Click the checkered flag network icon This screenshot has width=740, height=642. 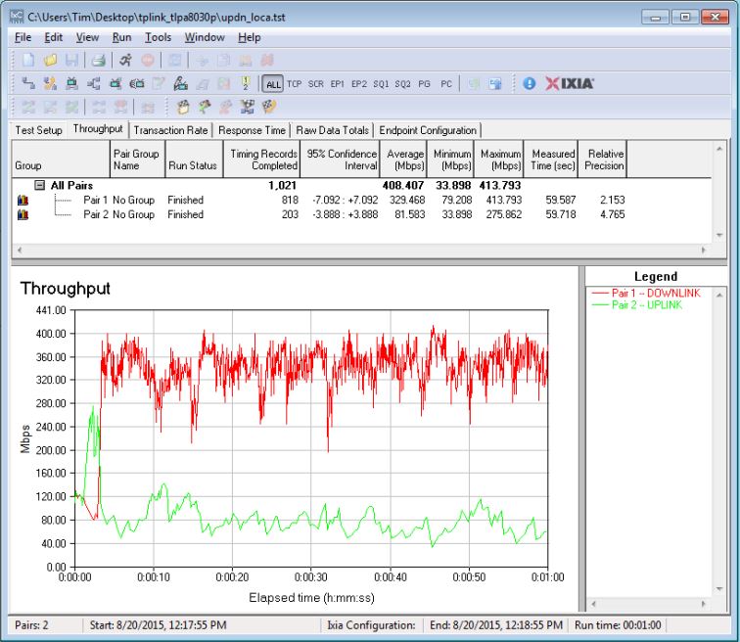click(248, 107)
